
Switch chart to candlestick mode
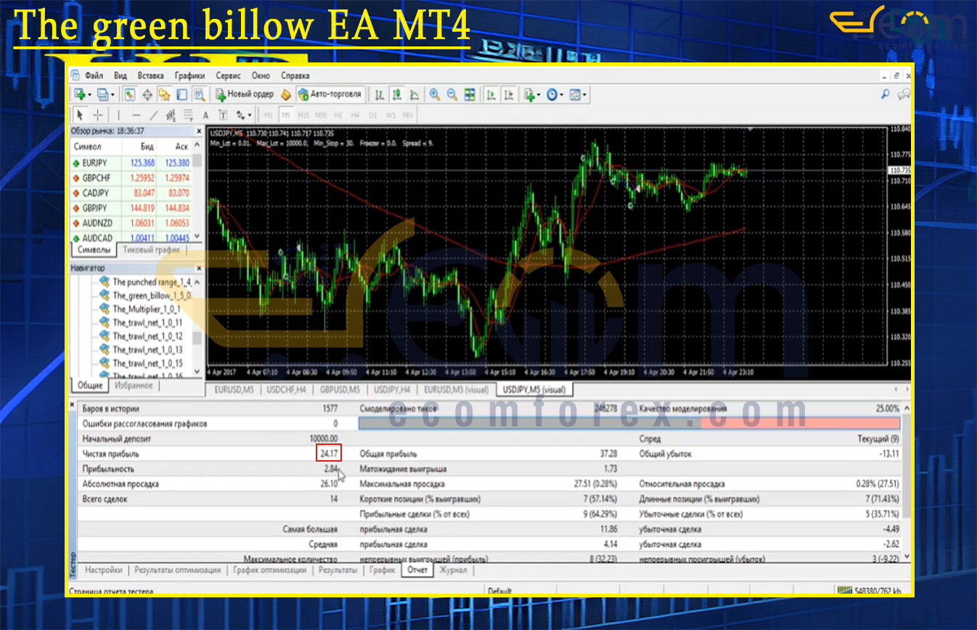[397, 94]
